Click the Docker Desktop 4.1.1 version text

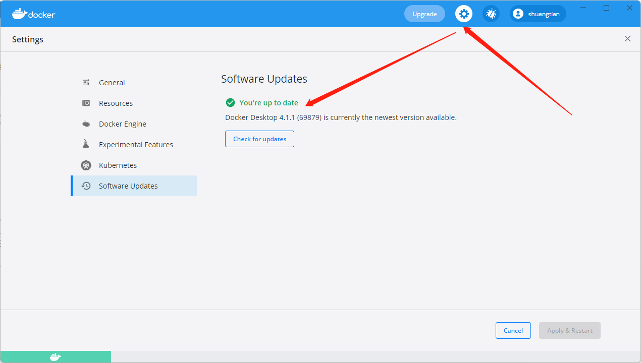click(341, 117)
